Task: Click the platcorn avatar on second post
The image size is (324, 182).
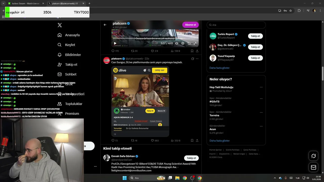Action: [x=107, y=60]
